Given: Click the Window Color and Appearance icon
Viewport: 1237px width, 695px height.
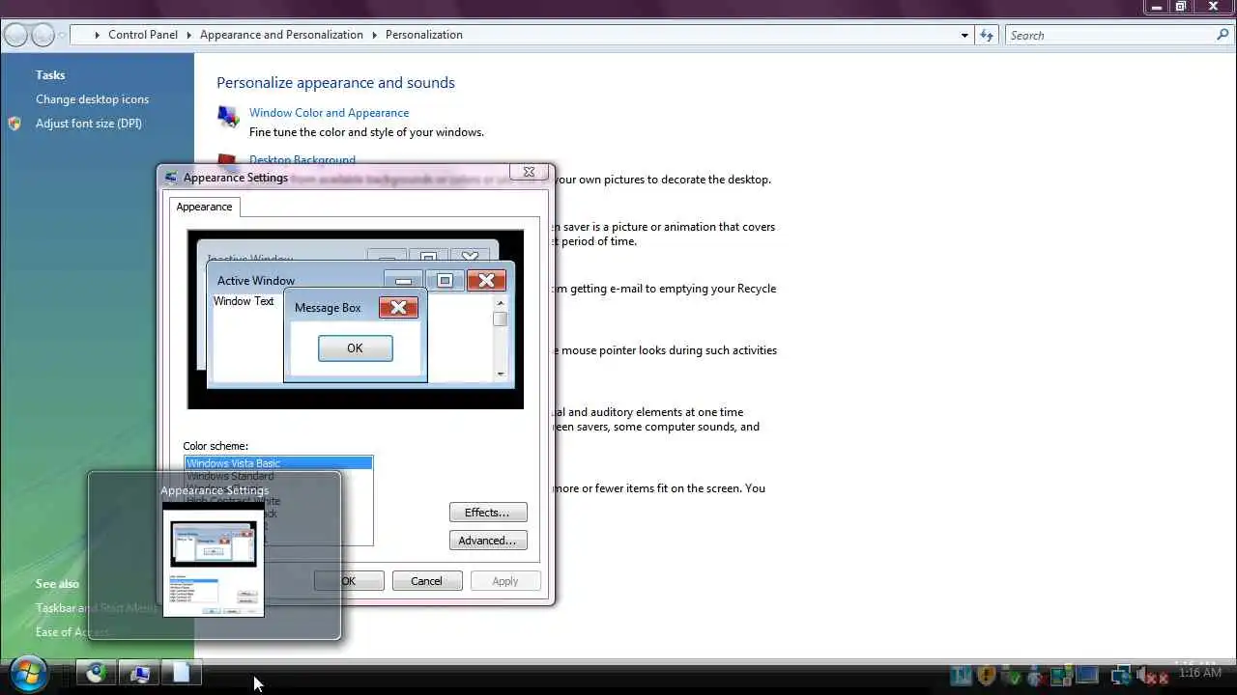Looking at the screenshot, I should tap(228, 117).
